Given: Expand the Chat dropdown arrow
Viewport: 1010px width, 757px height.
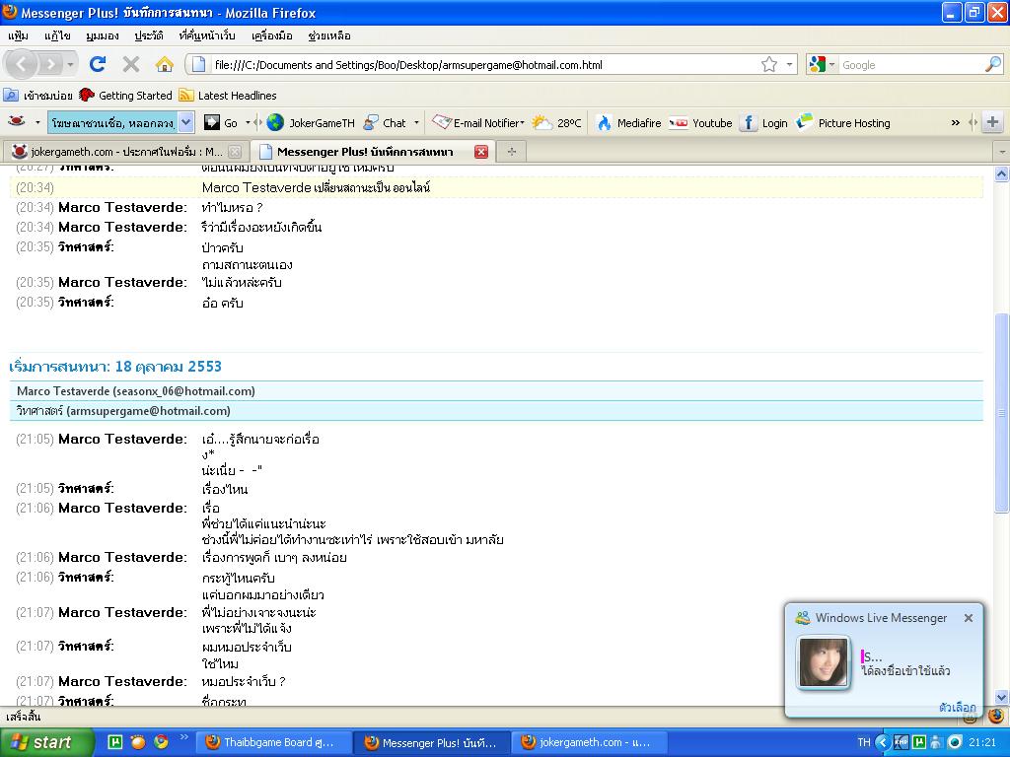Looking at the screenshot, I should [x=416, y=122].
